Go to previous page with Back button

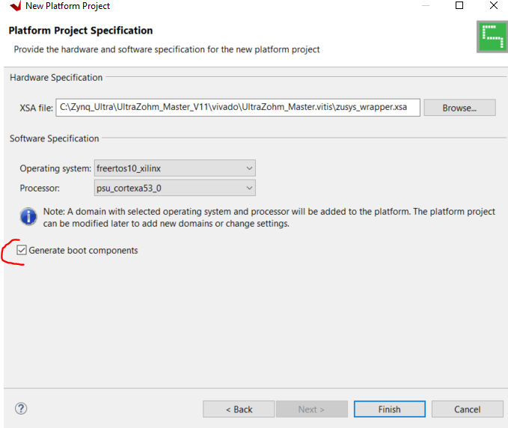pos(239,409)
